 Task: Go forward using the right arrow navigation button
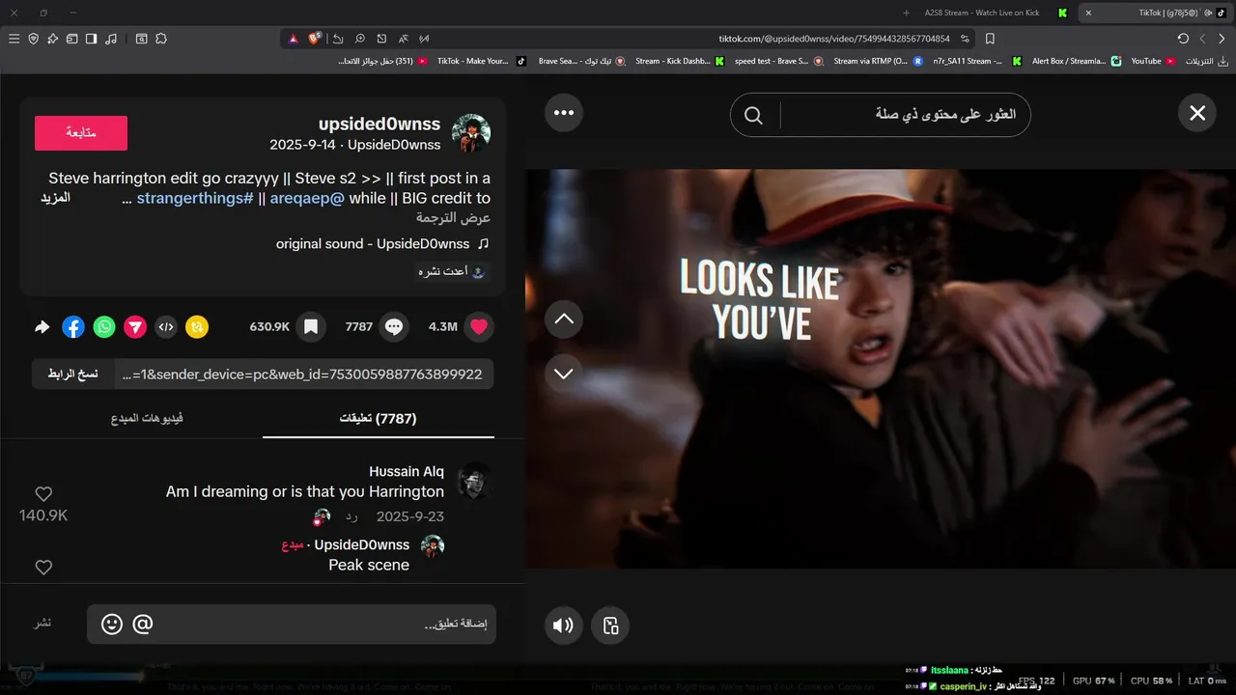1222,39
